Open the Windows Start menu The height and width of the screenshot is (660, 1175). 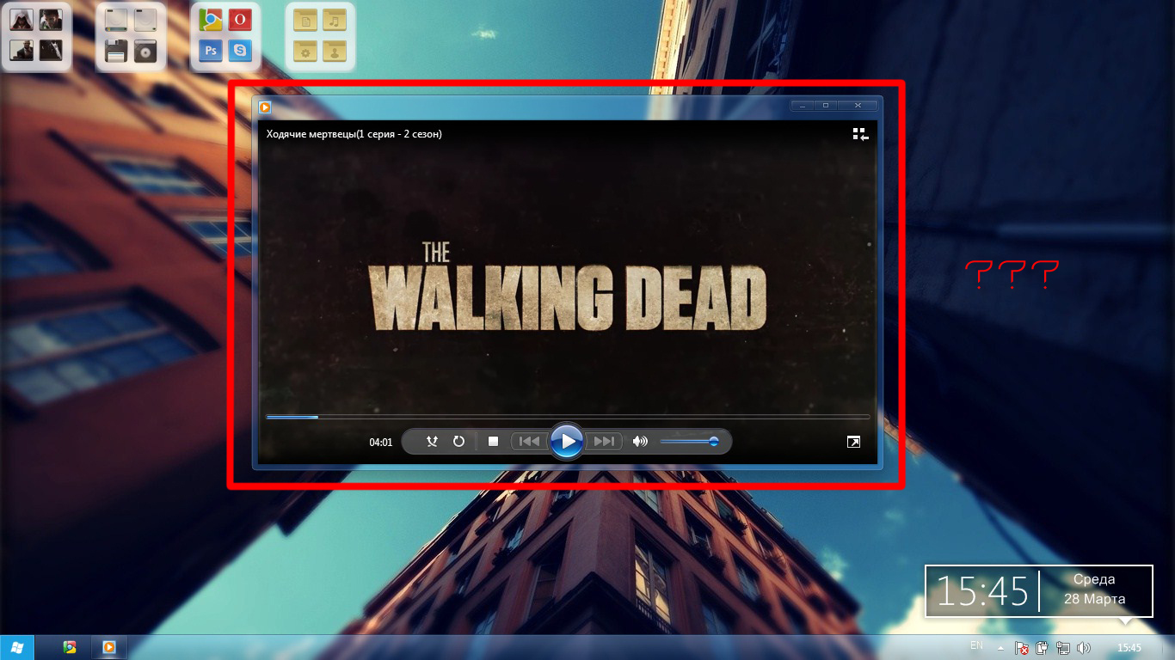17,647
